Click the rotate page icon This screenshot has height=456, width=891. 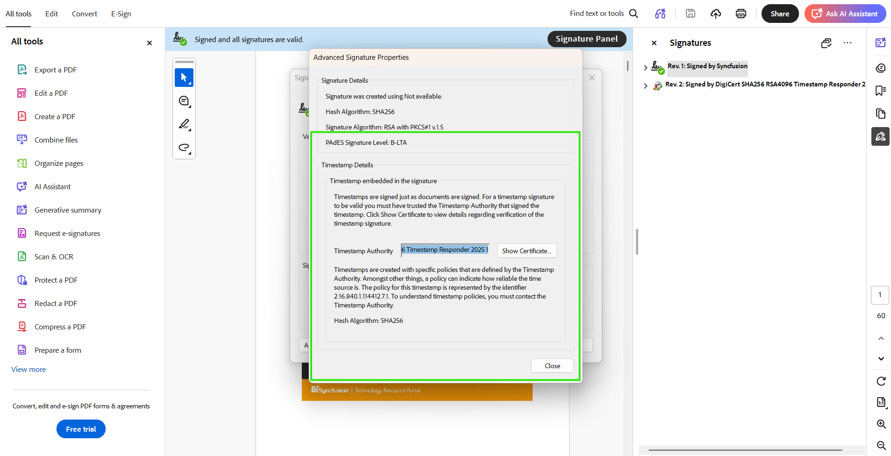click(x=881, y=381)
